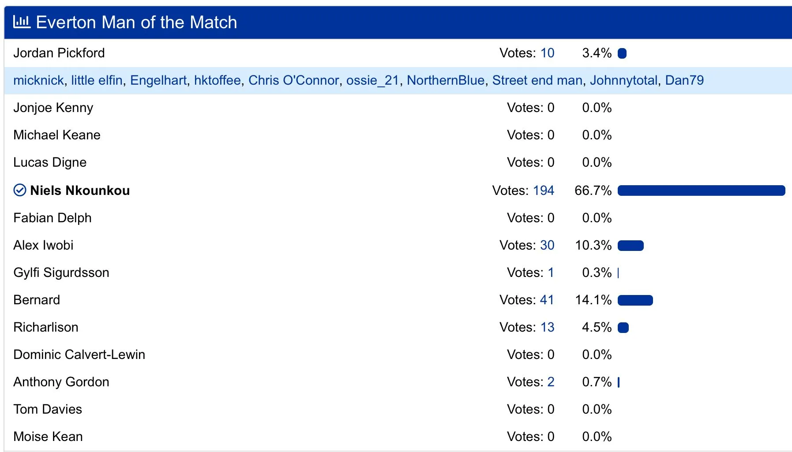The height and width of the screenshot is (452, 792).
Task: Click the checkmark icon beside Niels Nkounkou
Action: click(x=20, y=190)
